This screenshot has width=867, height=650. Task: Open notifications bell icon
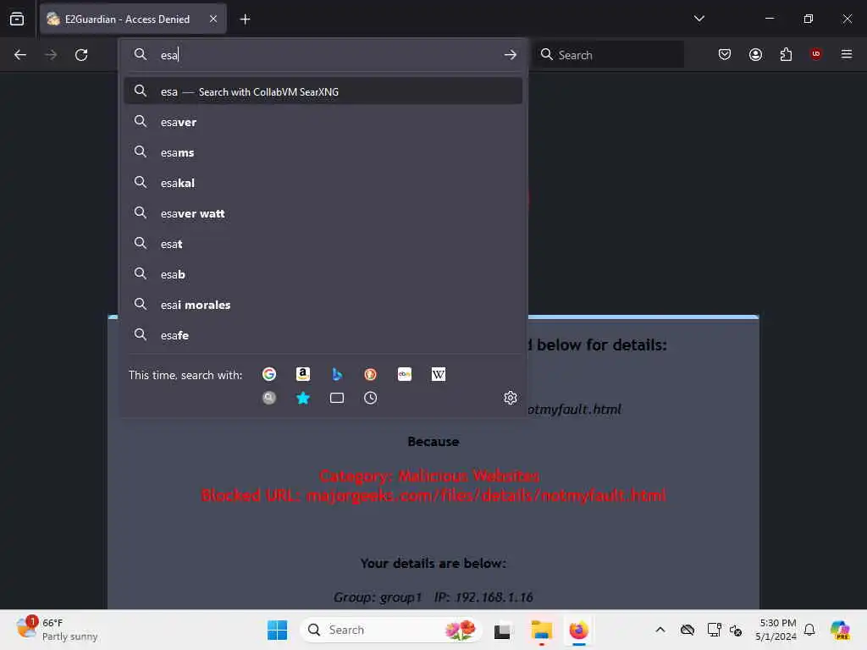click(x=809, y=630)
